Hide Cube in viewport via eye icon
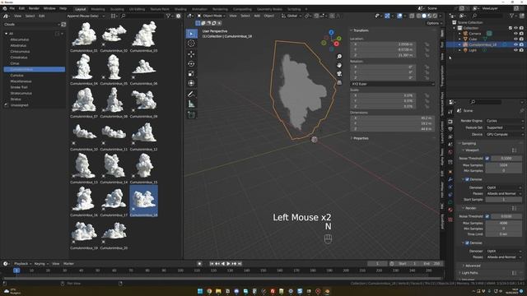The width and height of the screenshot is (527, 296). point(515,39)
